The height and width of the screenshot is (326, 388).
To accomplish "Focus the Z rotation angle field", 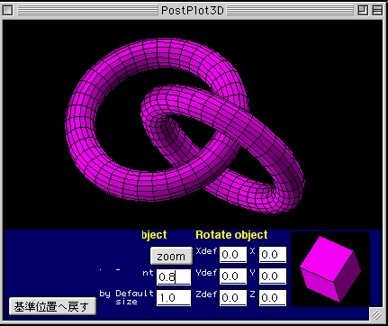I will point(273,298).
